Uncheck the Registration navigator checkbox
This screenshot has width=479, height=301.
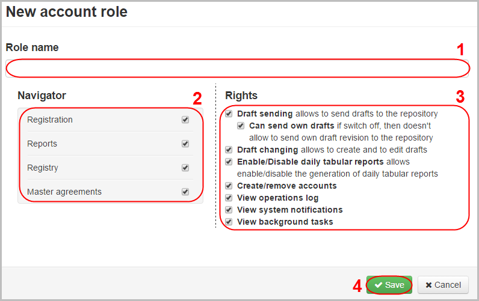pyautogui.click(x=185, y=120)
